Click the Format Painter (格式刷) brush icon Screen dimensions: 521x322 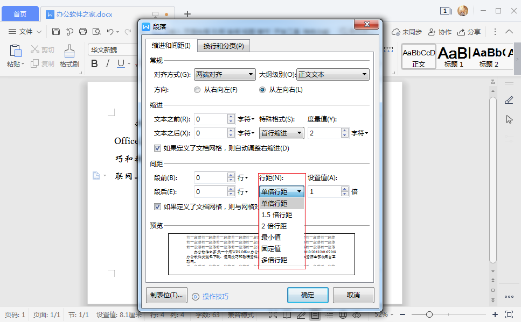tap(69, 51)
